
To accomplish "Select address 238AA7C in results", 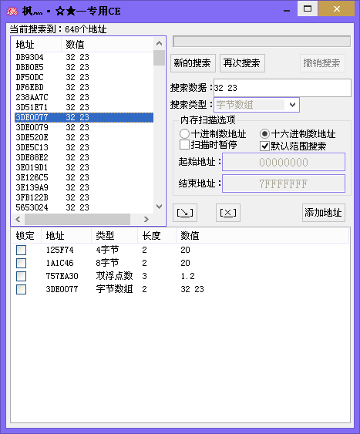I will pyautogui.click(x=32, y=97).
